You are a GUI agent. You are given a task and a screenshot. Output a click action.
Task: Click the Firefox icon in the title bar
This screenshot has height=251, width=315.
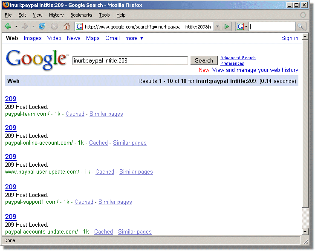pyautogui.click(x=6, y=5)
